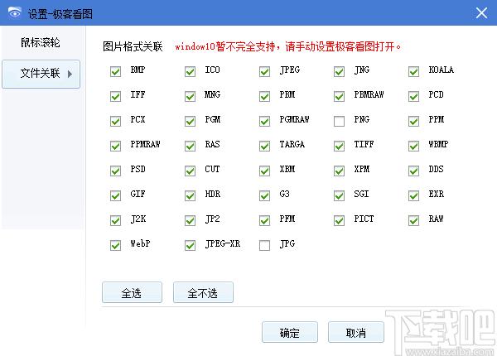Image resolution: width=497 pixels, height=356 pixels.
Task: Click the red window10 warning text
Action: (287, 47)
